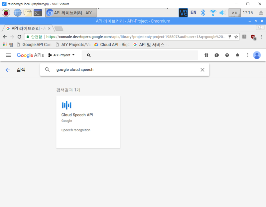Open the uBlock shield extension
Screen dimensions: 266x207
[253, 37]
